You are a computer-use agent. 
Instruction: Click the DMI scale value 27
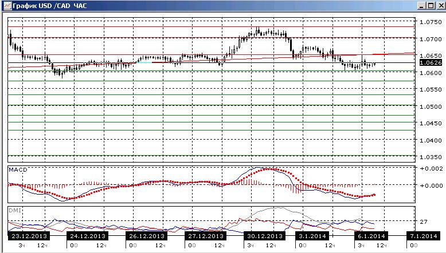click(x=424, y=222)
